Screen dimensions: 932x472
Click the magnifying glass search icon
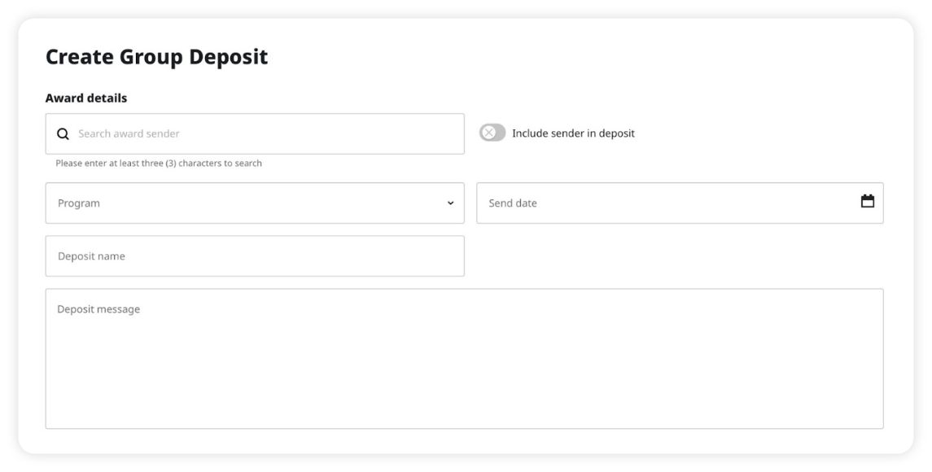click(63, 133)
